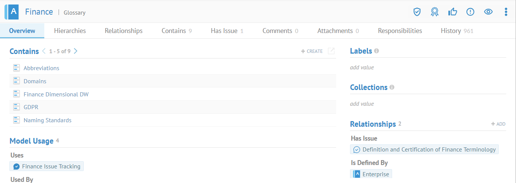This screenshot has width=516, height=183.
Task: Click Add button in Relationships section
Action: click(x=498, y=124)
